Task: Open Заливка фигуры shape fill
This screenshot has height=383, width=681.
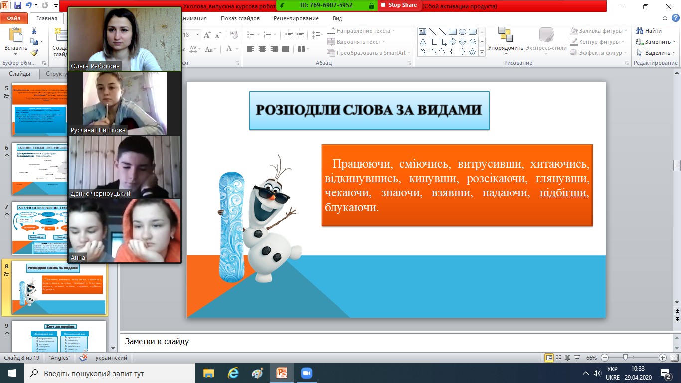Action: tap(598, 31)
